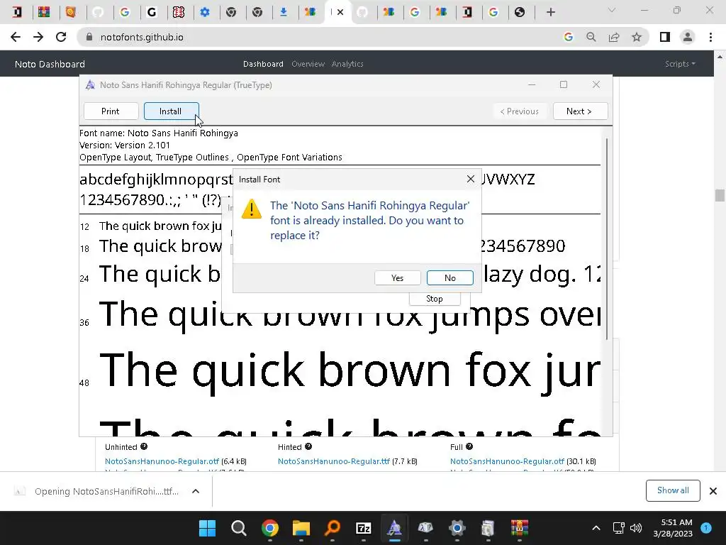Image resolution: width=726 pixels, height=545 pixels.
Task: Open the Overview nav item
Action: pyautogui.click(x=308, y=64)
